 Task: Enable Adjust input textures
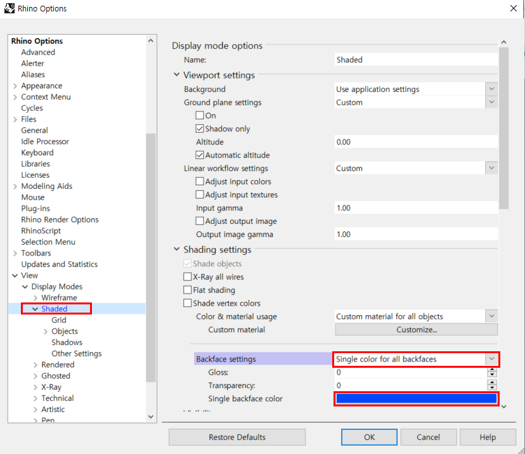[200, 195]
